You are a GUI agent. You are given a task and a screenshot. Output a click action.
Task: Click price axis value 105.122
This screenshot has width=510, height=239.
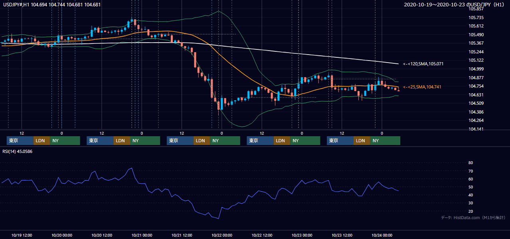coord(476,60)
